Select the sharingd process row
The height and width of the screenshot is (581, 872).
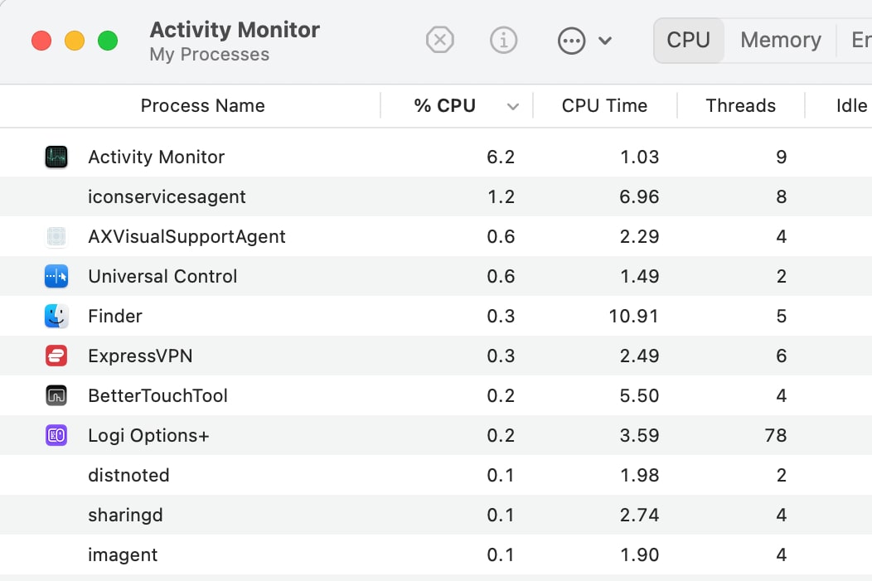point(436,515)
